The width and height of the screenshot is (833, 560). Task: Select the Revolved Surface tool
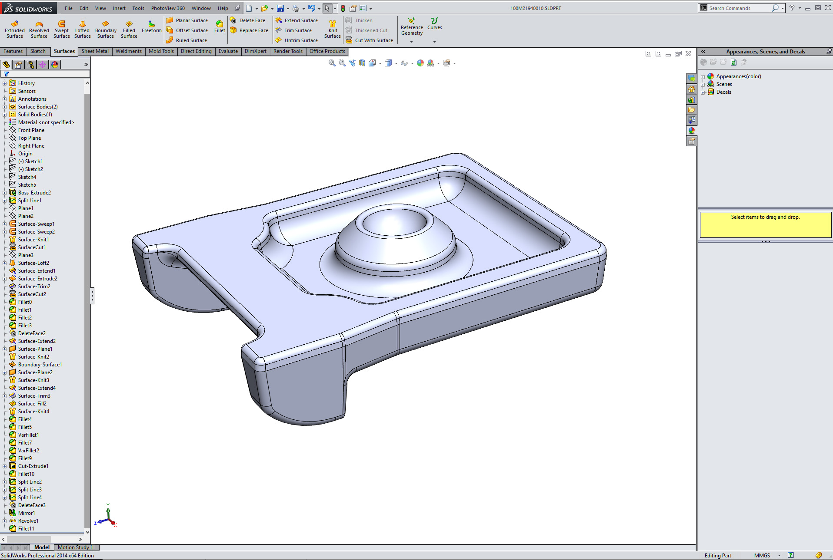pyautogui.click(x=39, y=29)
